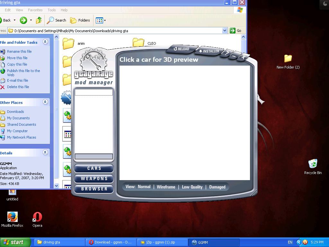Click the RELOAD button in GGMM
The image size is (329, 247).
[x=182, y=49]
